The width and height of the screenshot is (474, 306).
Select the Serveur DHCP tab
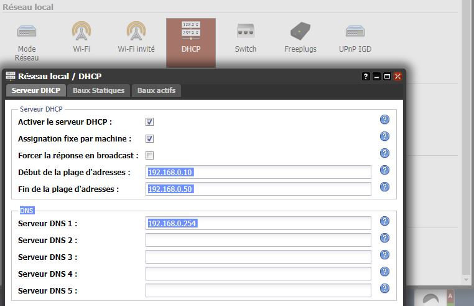click(35, 91)
